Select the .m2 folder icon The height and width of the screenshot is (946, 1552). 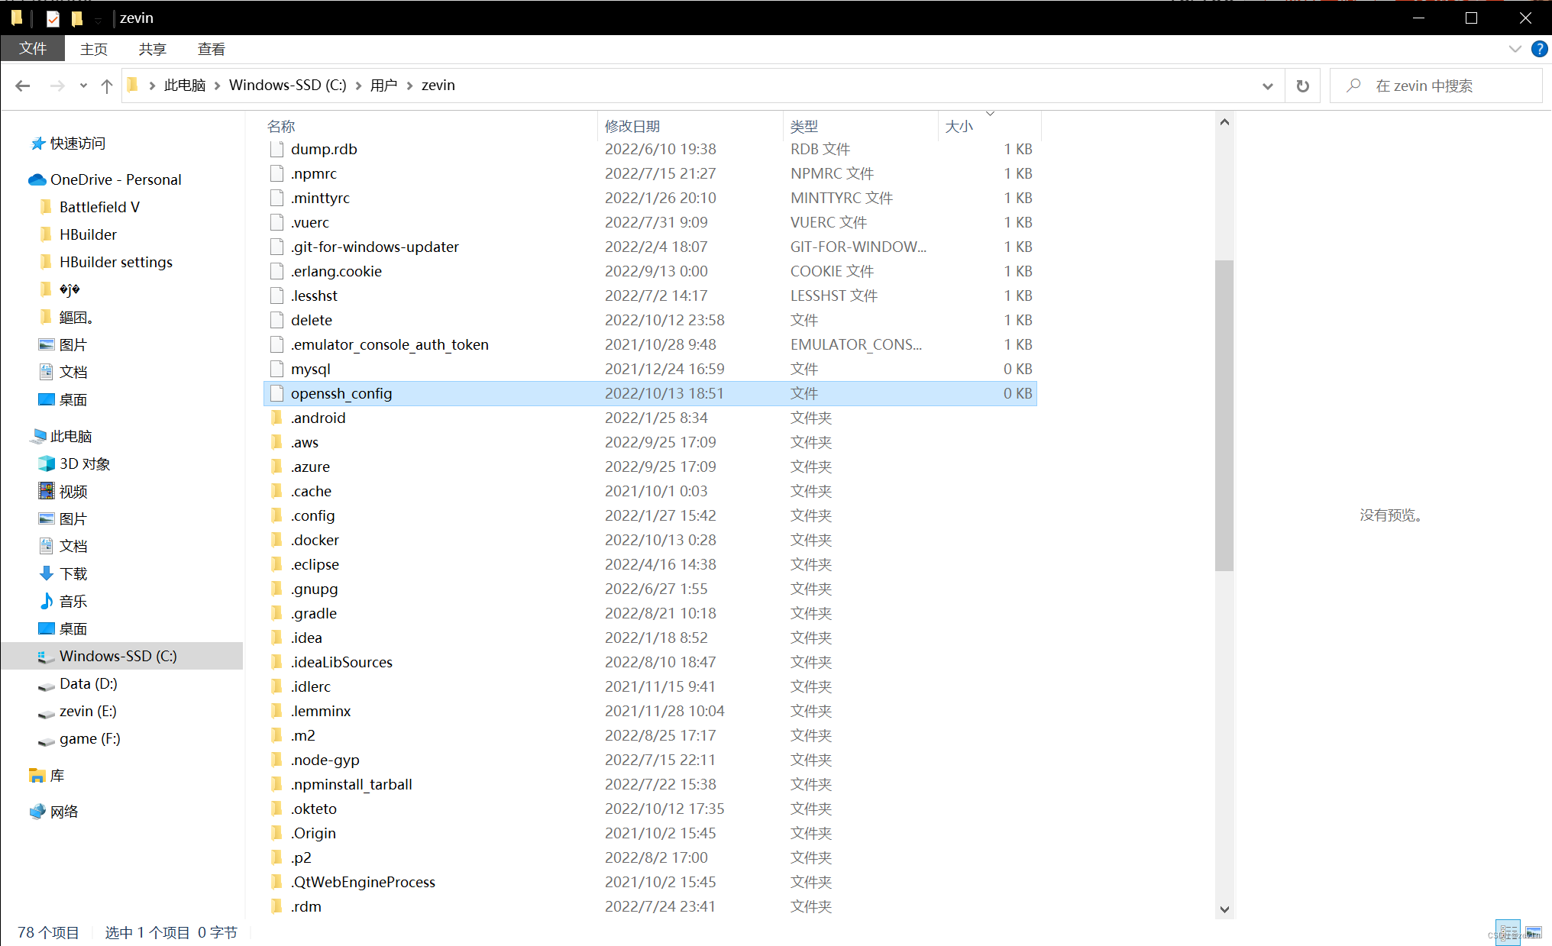[x=276, y=735]
